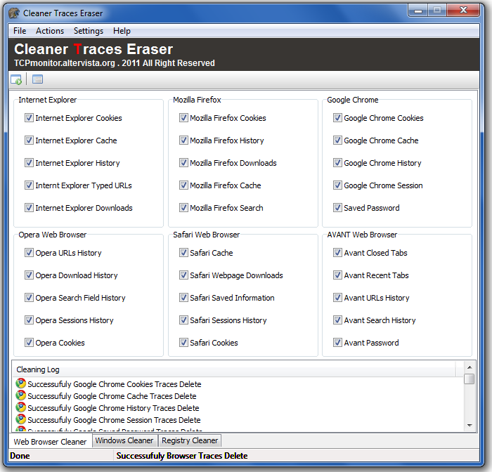Click Chrome icon beside Cookies Traces log entry
This screenshot has width=492, height=472.
(20, 383)
